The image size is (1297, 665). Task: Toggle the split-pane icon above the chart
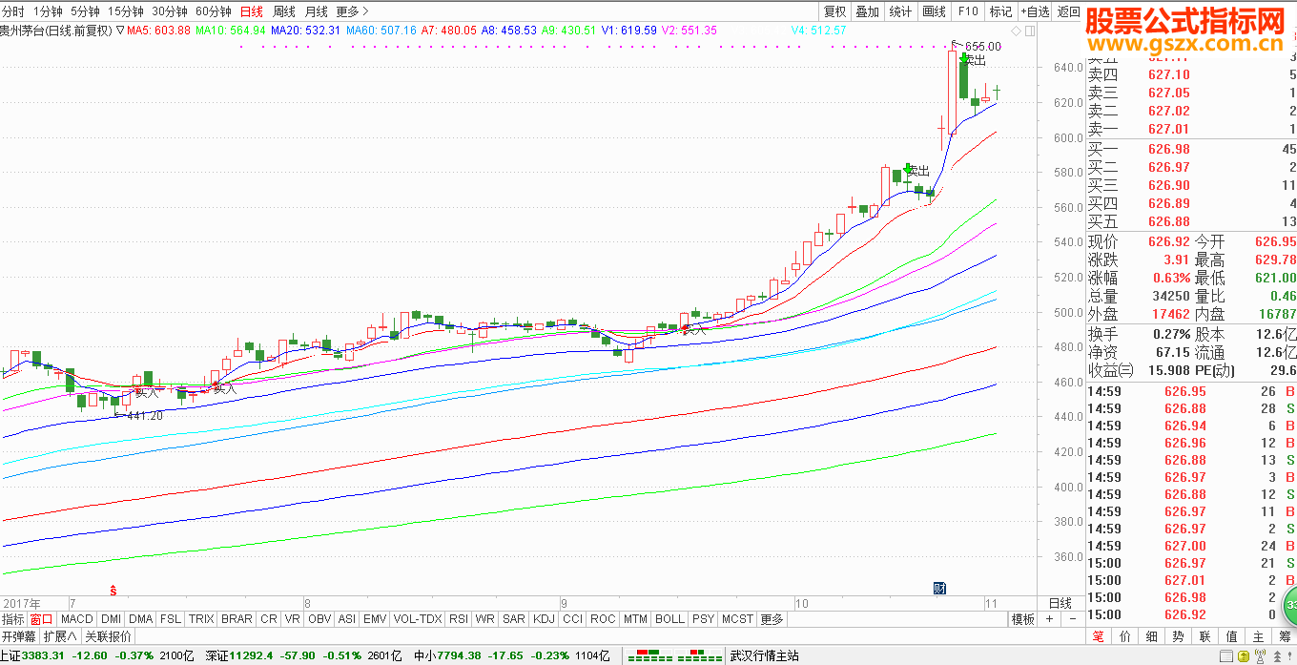[1029, 31]
